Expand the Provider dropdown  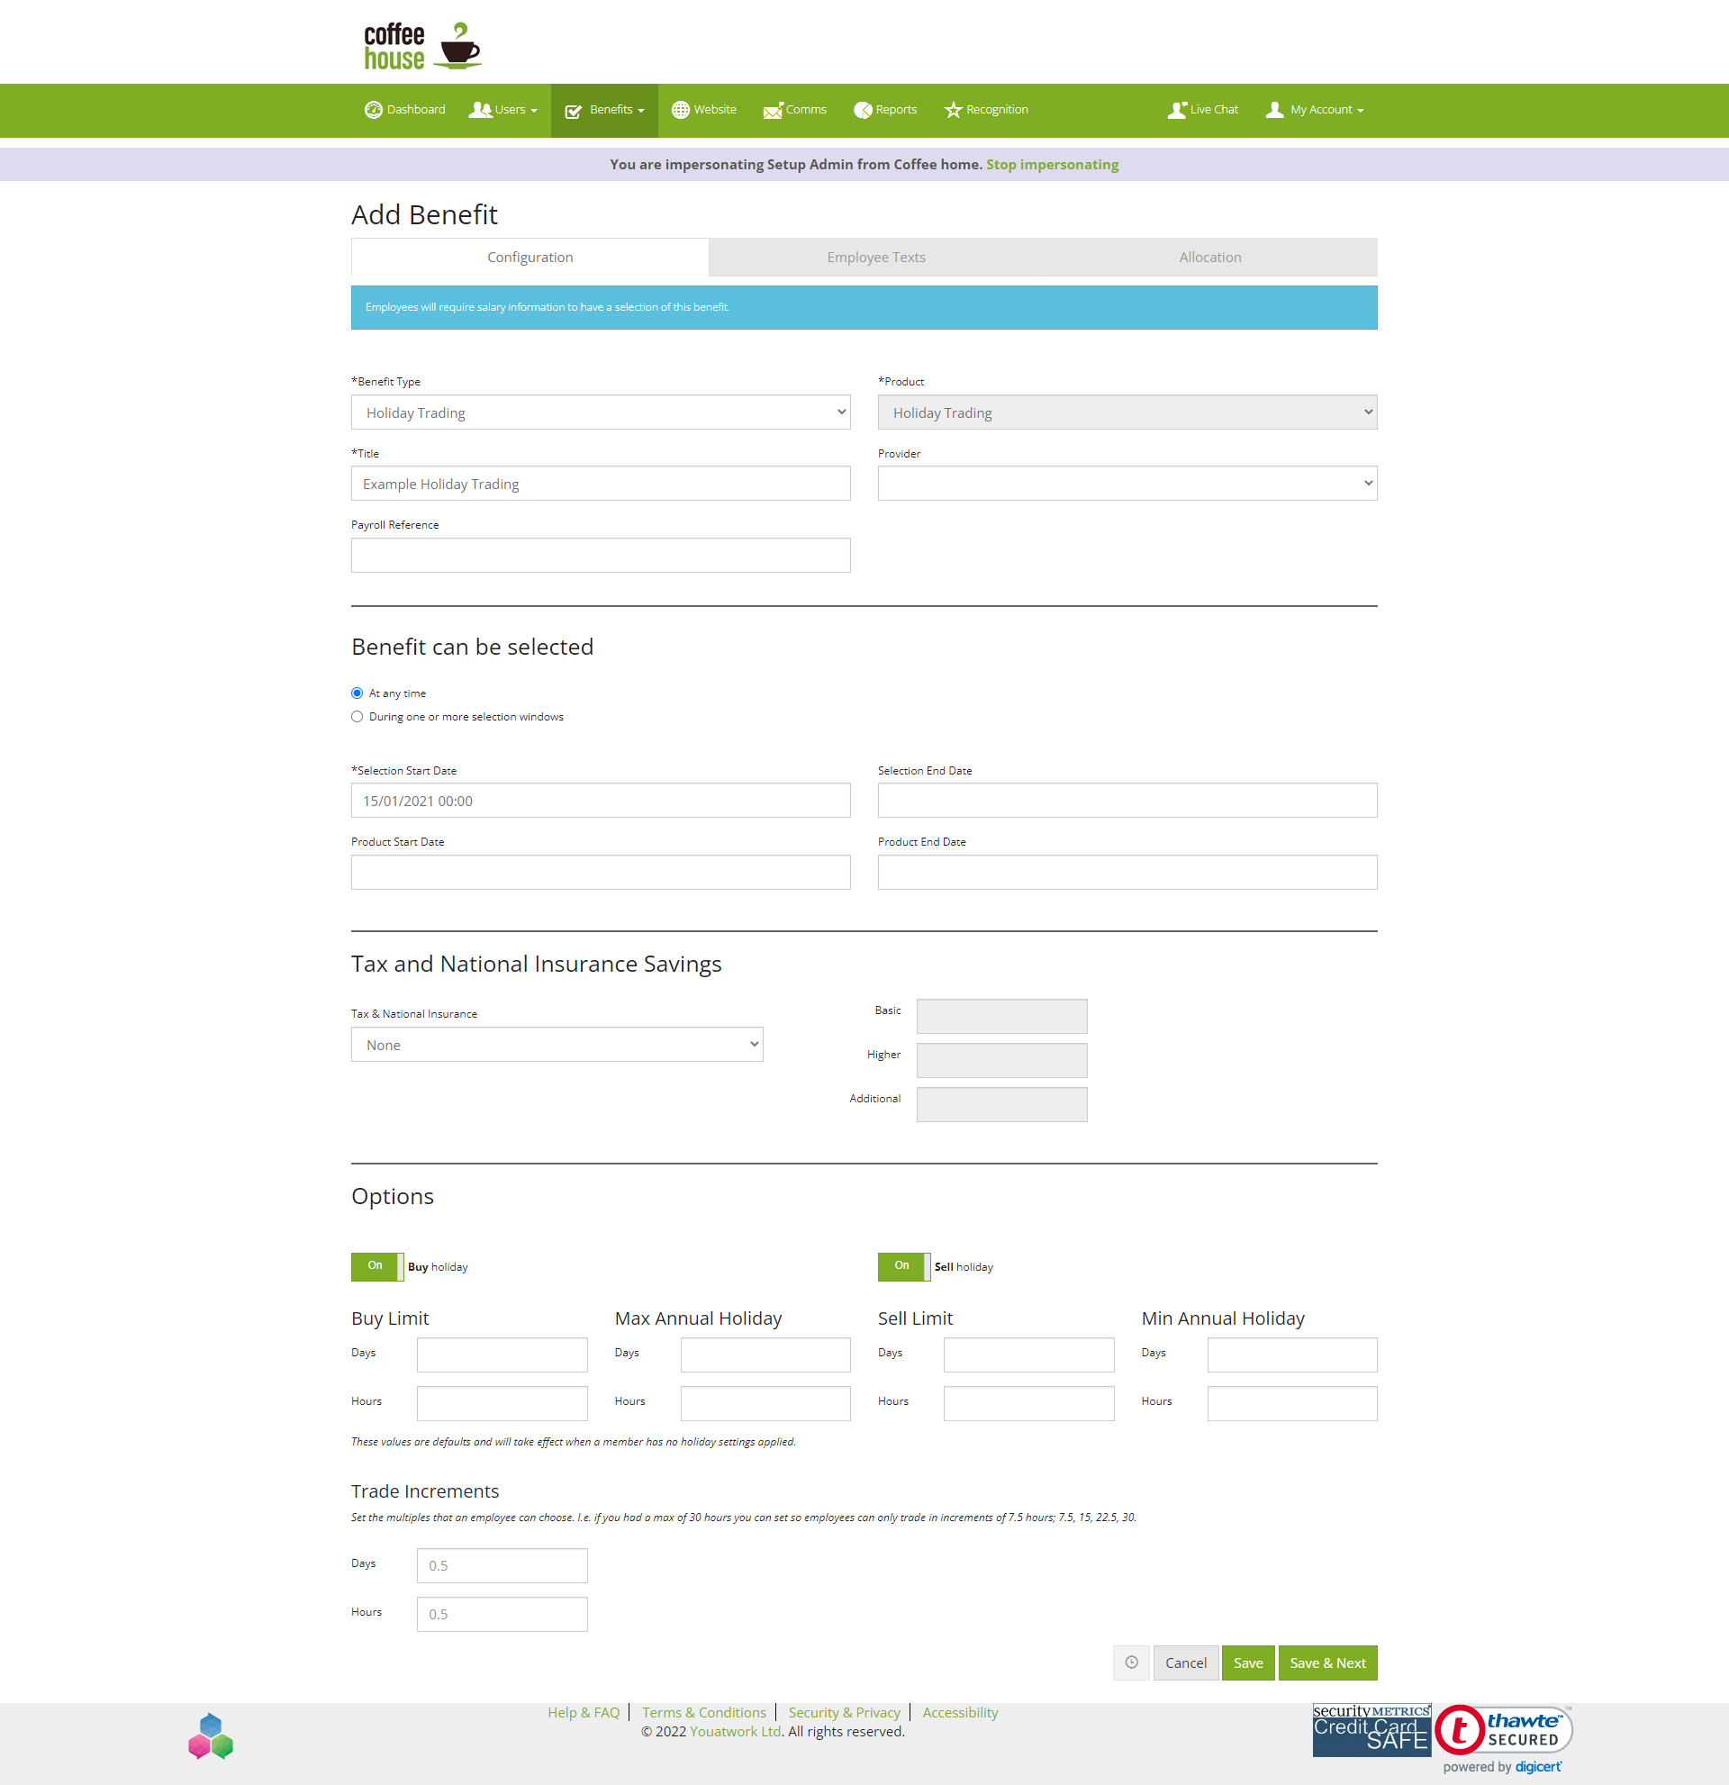click(1127, 484)
